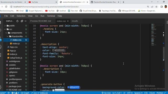Share this page via address bar icon
The width and height of the screenshot is (168, 94).
coord(152,7)
